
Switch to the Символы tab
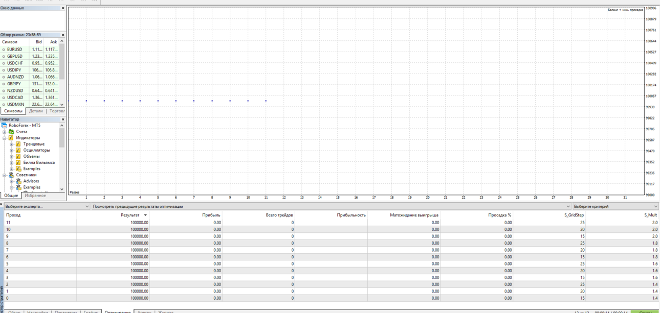coord(13,111)
